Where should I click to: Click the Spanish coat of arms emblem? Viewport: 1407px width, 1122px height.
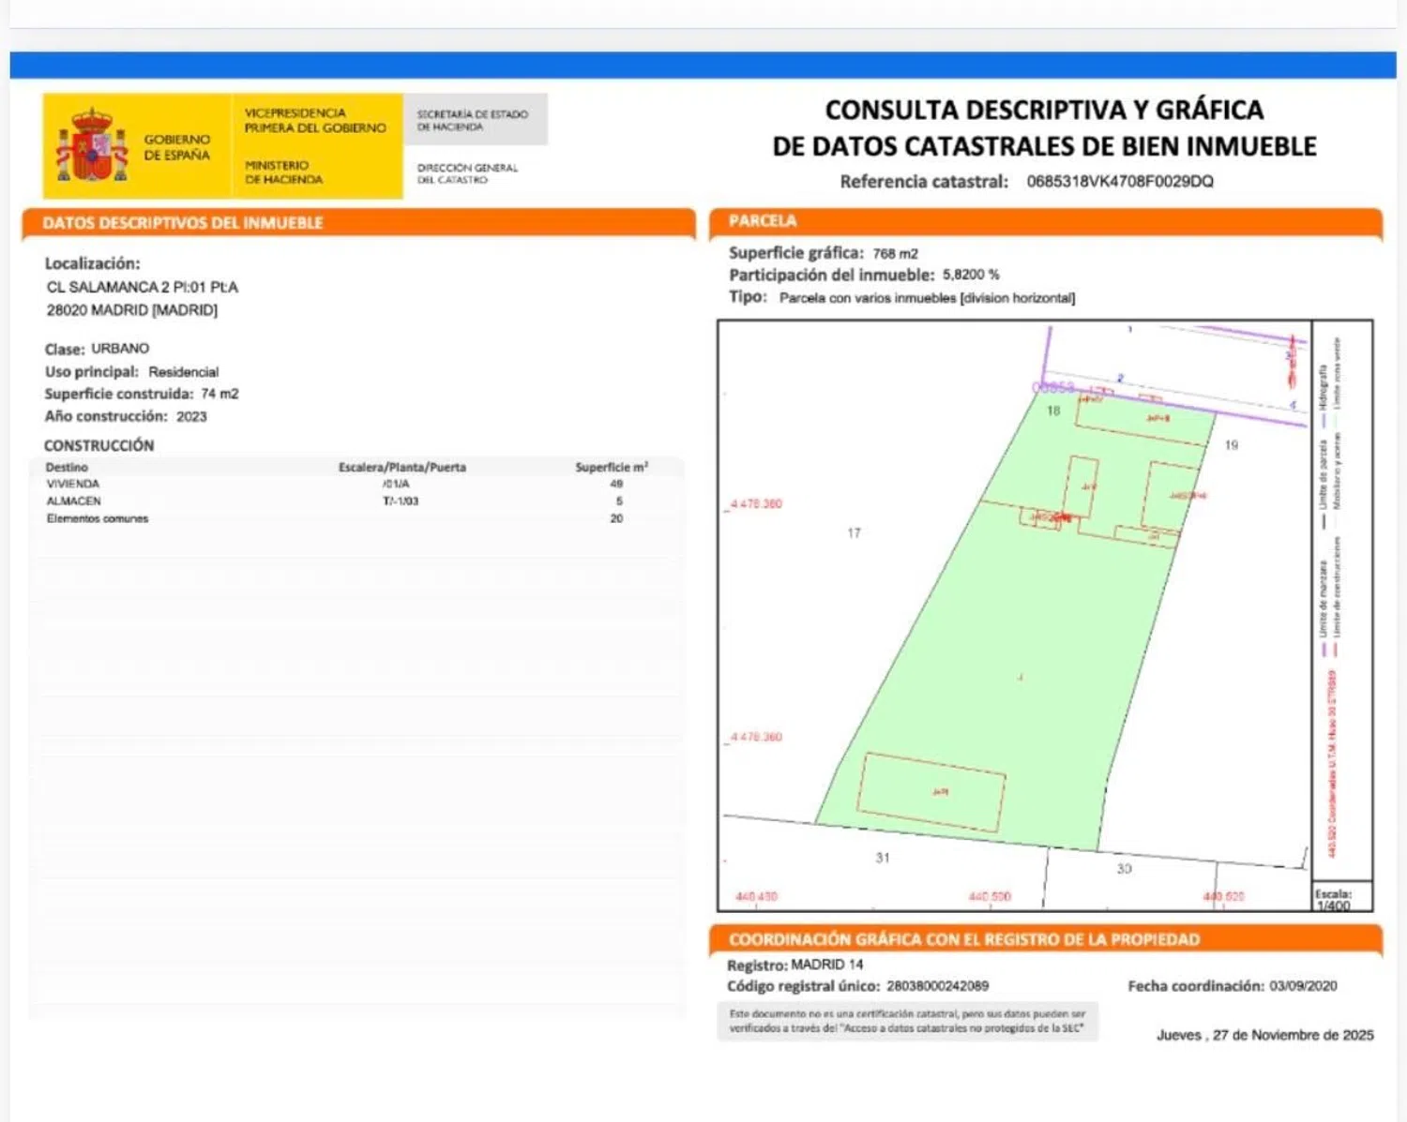pyautogui.click(x=92, y=145)
